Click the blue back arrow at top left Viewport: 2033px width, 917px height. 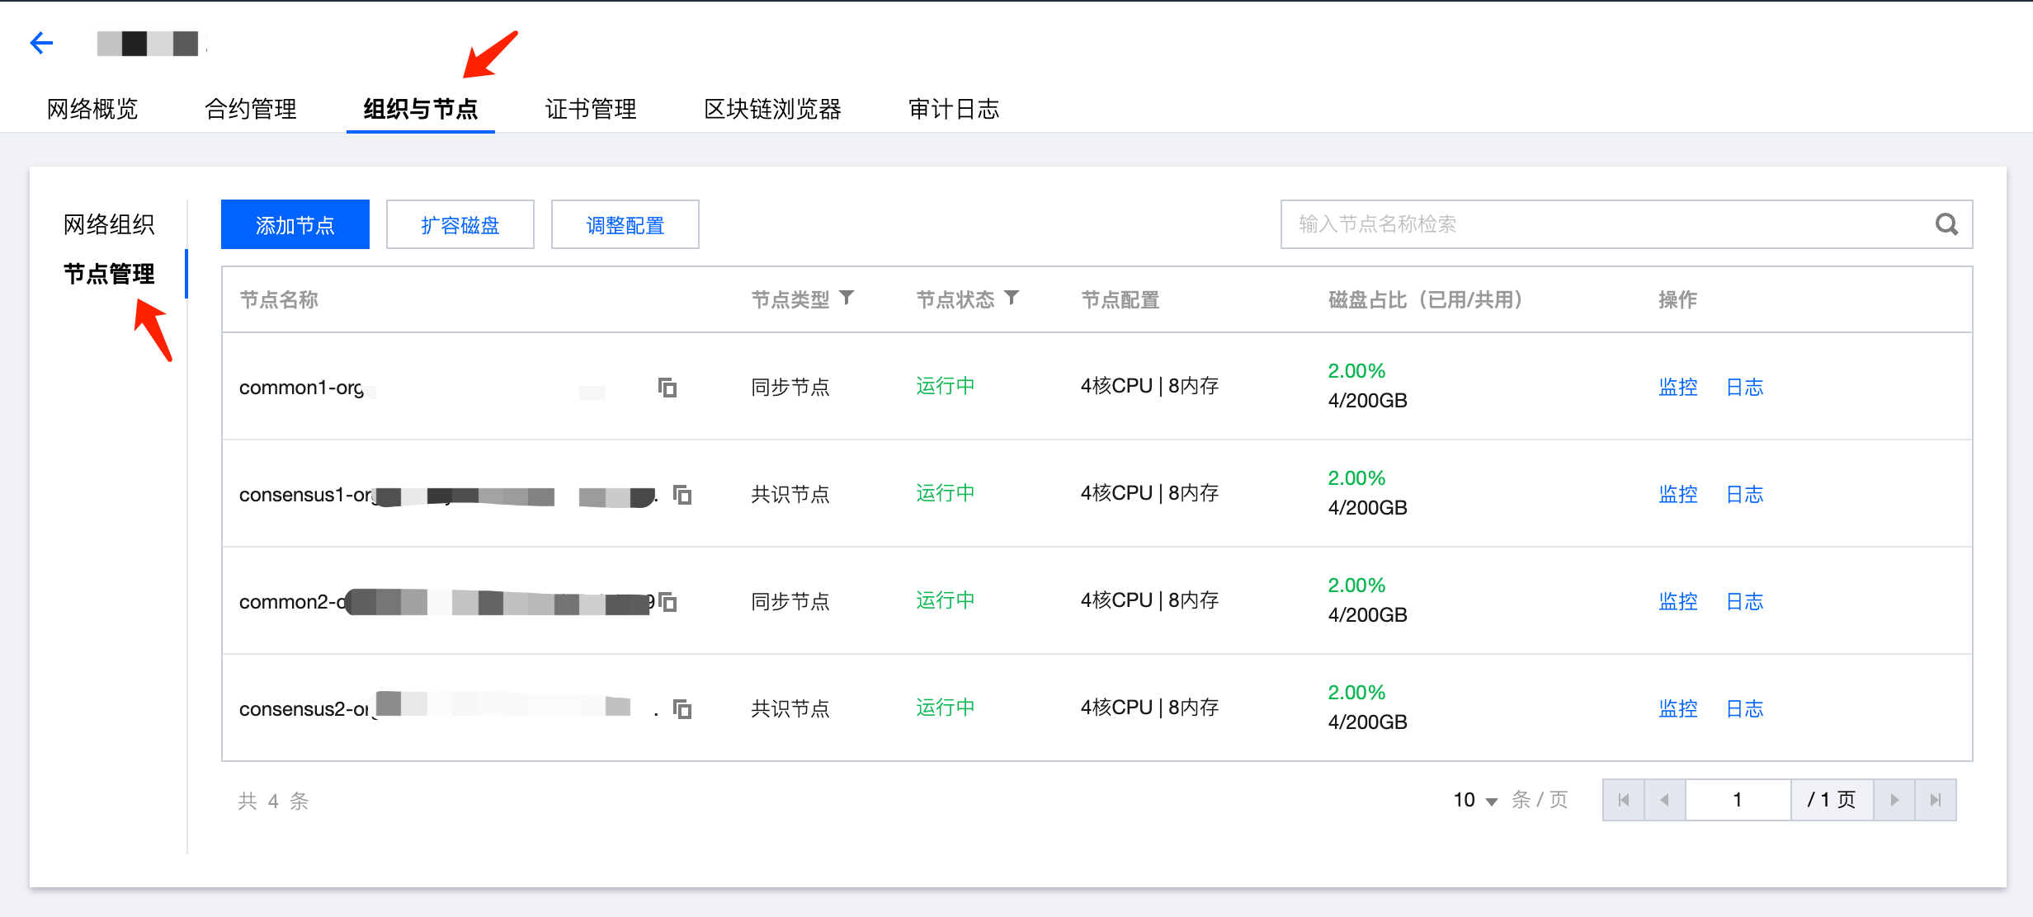[41, 42]
